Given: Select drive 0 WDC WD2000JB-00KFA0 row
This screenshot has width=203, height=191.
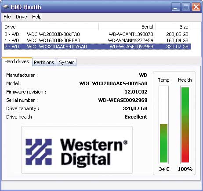Looking at the screenshot, I should tap(98, 34).
